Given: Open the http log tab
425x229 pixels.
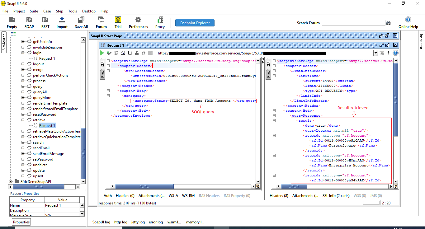Looking at the screenshot, I should [x=121, y=222].
